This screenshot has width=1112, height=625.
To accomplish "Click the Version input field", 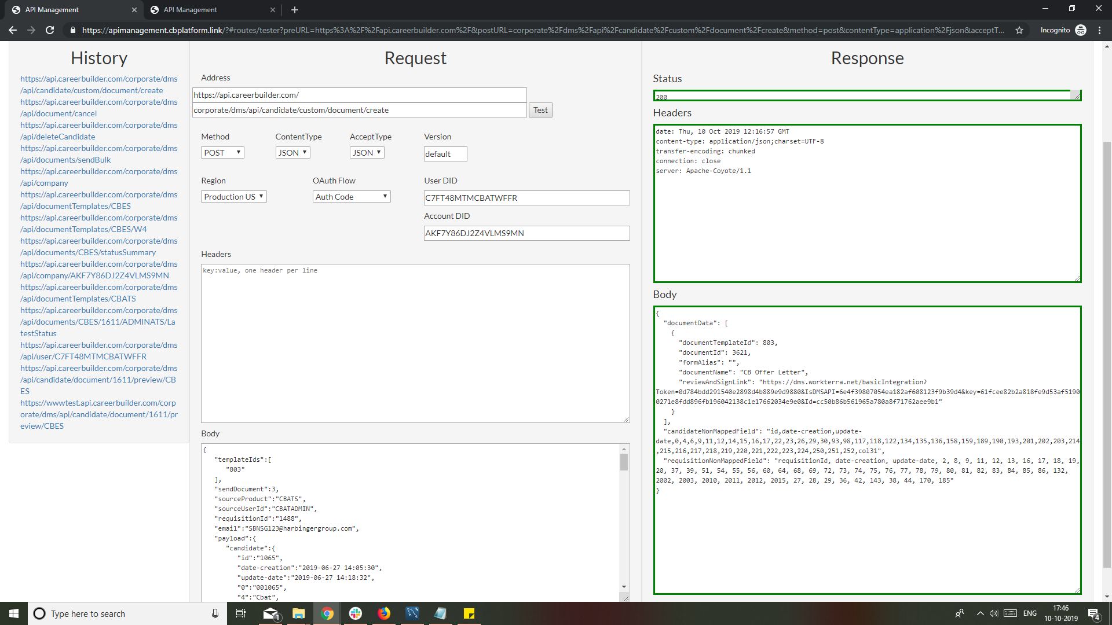I will tap(445, 154).
